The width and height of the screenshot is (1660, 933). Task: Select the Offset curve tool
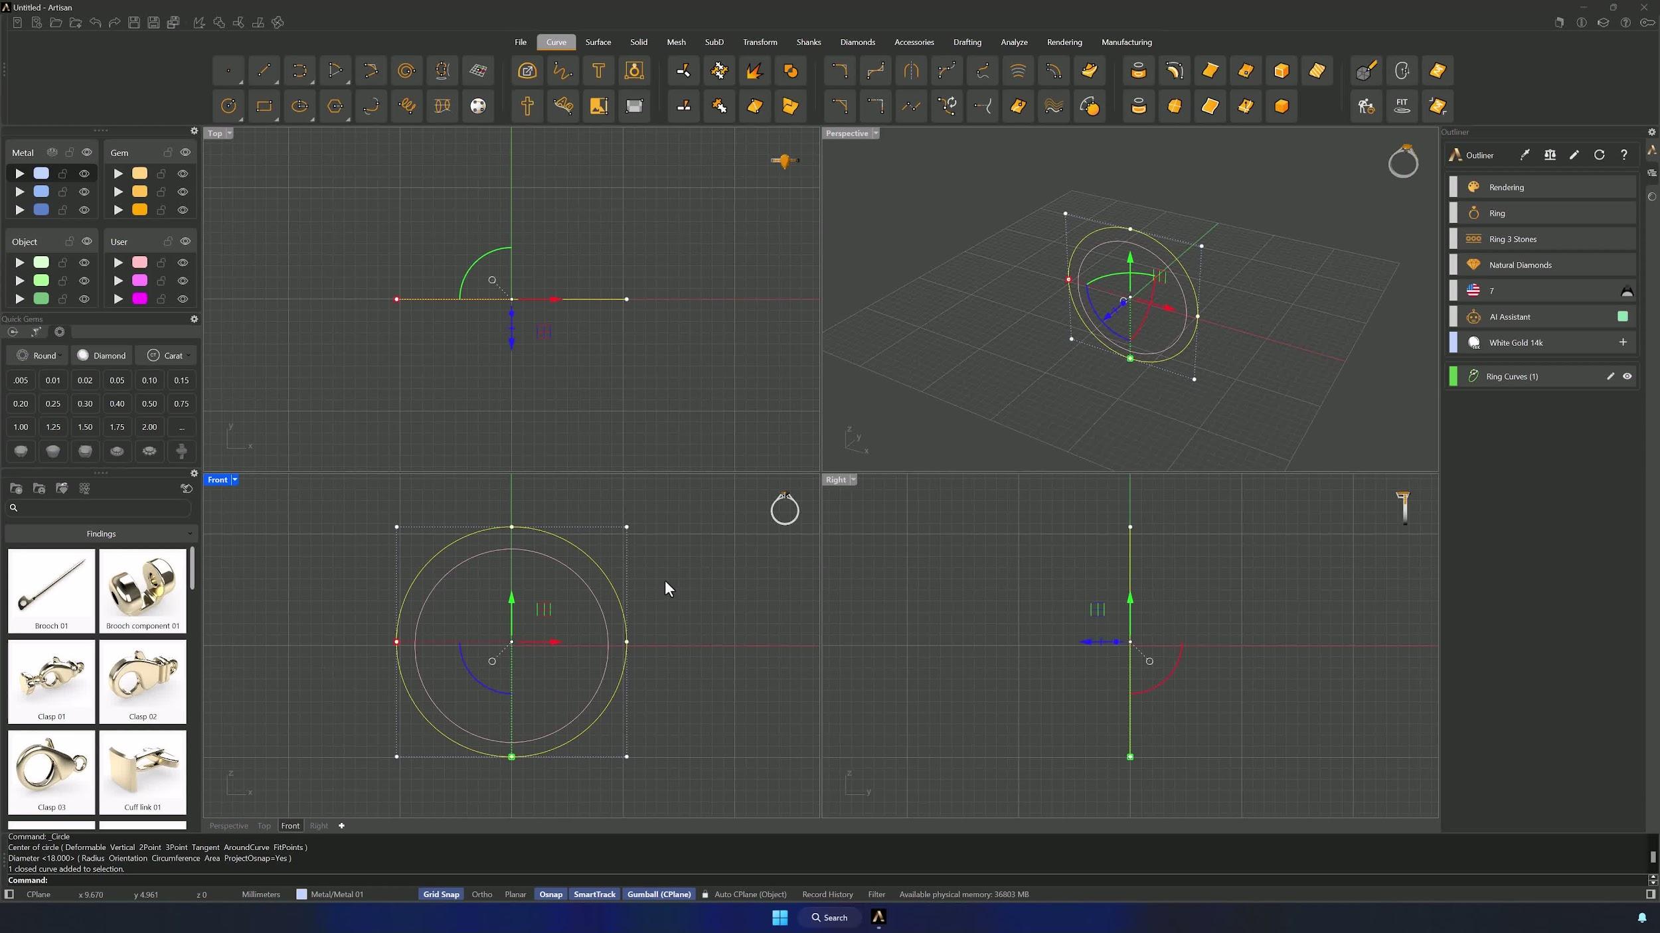tap(1053, 70)
